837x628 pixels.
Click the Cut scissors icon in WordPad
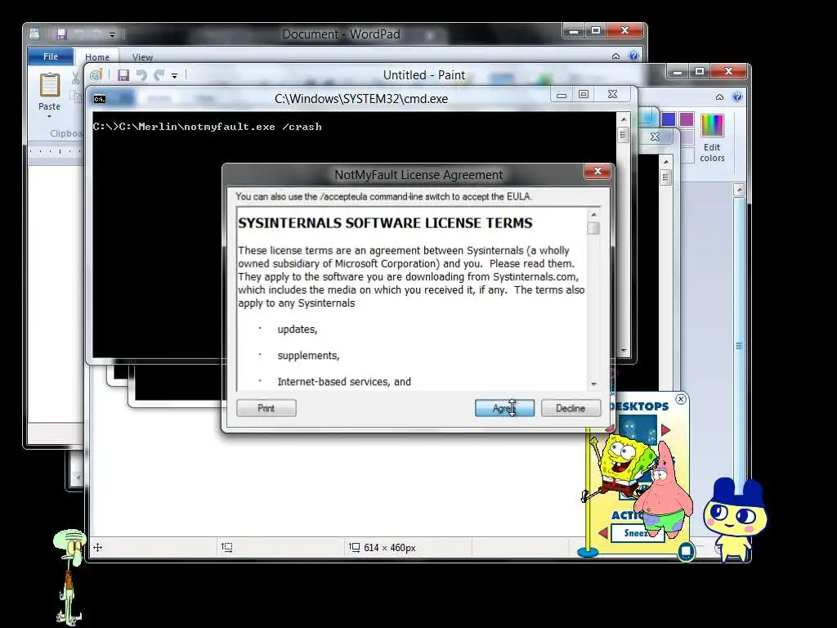pos(75,78)
